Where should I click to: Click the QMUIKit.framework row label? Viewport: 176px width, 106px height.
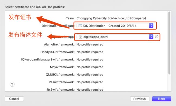click(x=60, y=75)
